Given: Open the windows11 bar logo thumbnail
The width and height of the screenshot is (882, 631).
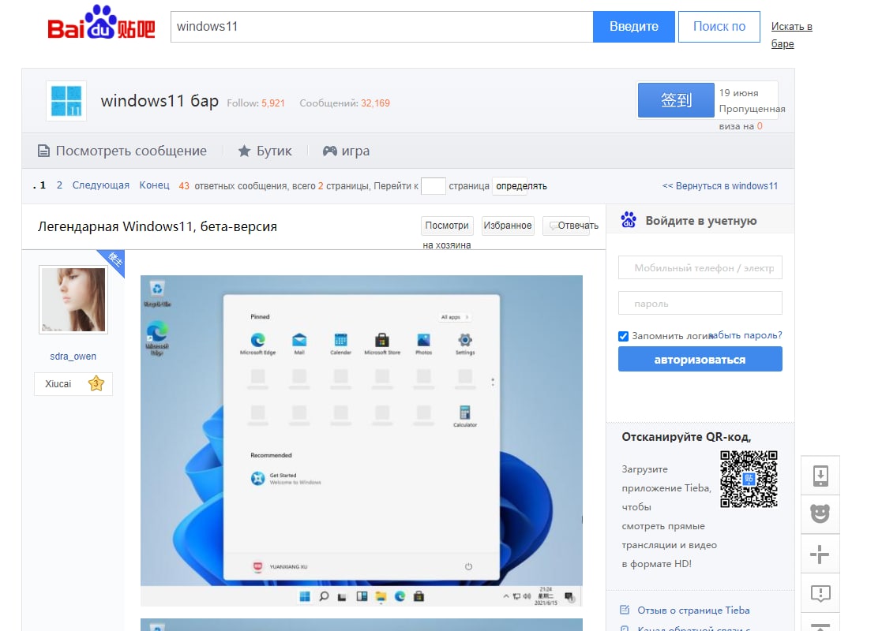Looking at the screenshot, I should coord(66,101).
